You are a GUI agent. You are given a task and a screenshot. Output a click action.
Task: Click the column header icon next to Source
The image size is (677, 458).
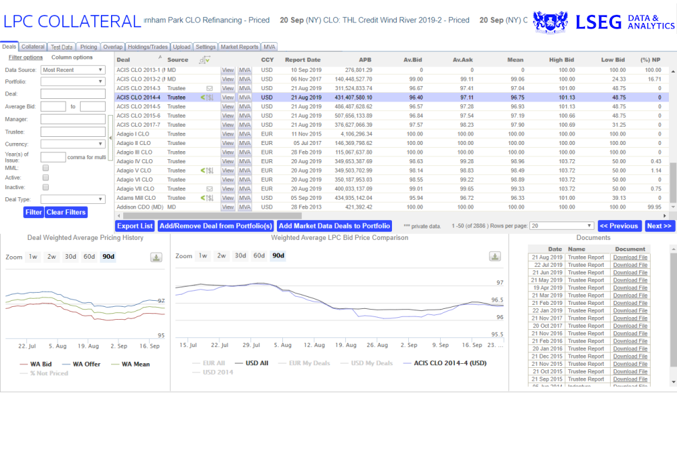[204, 60]
